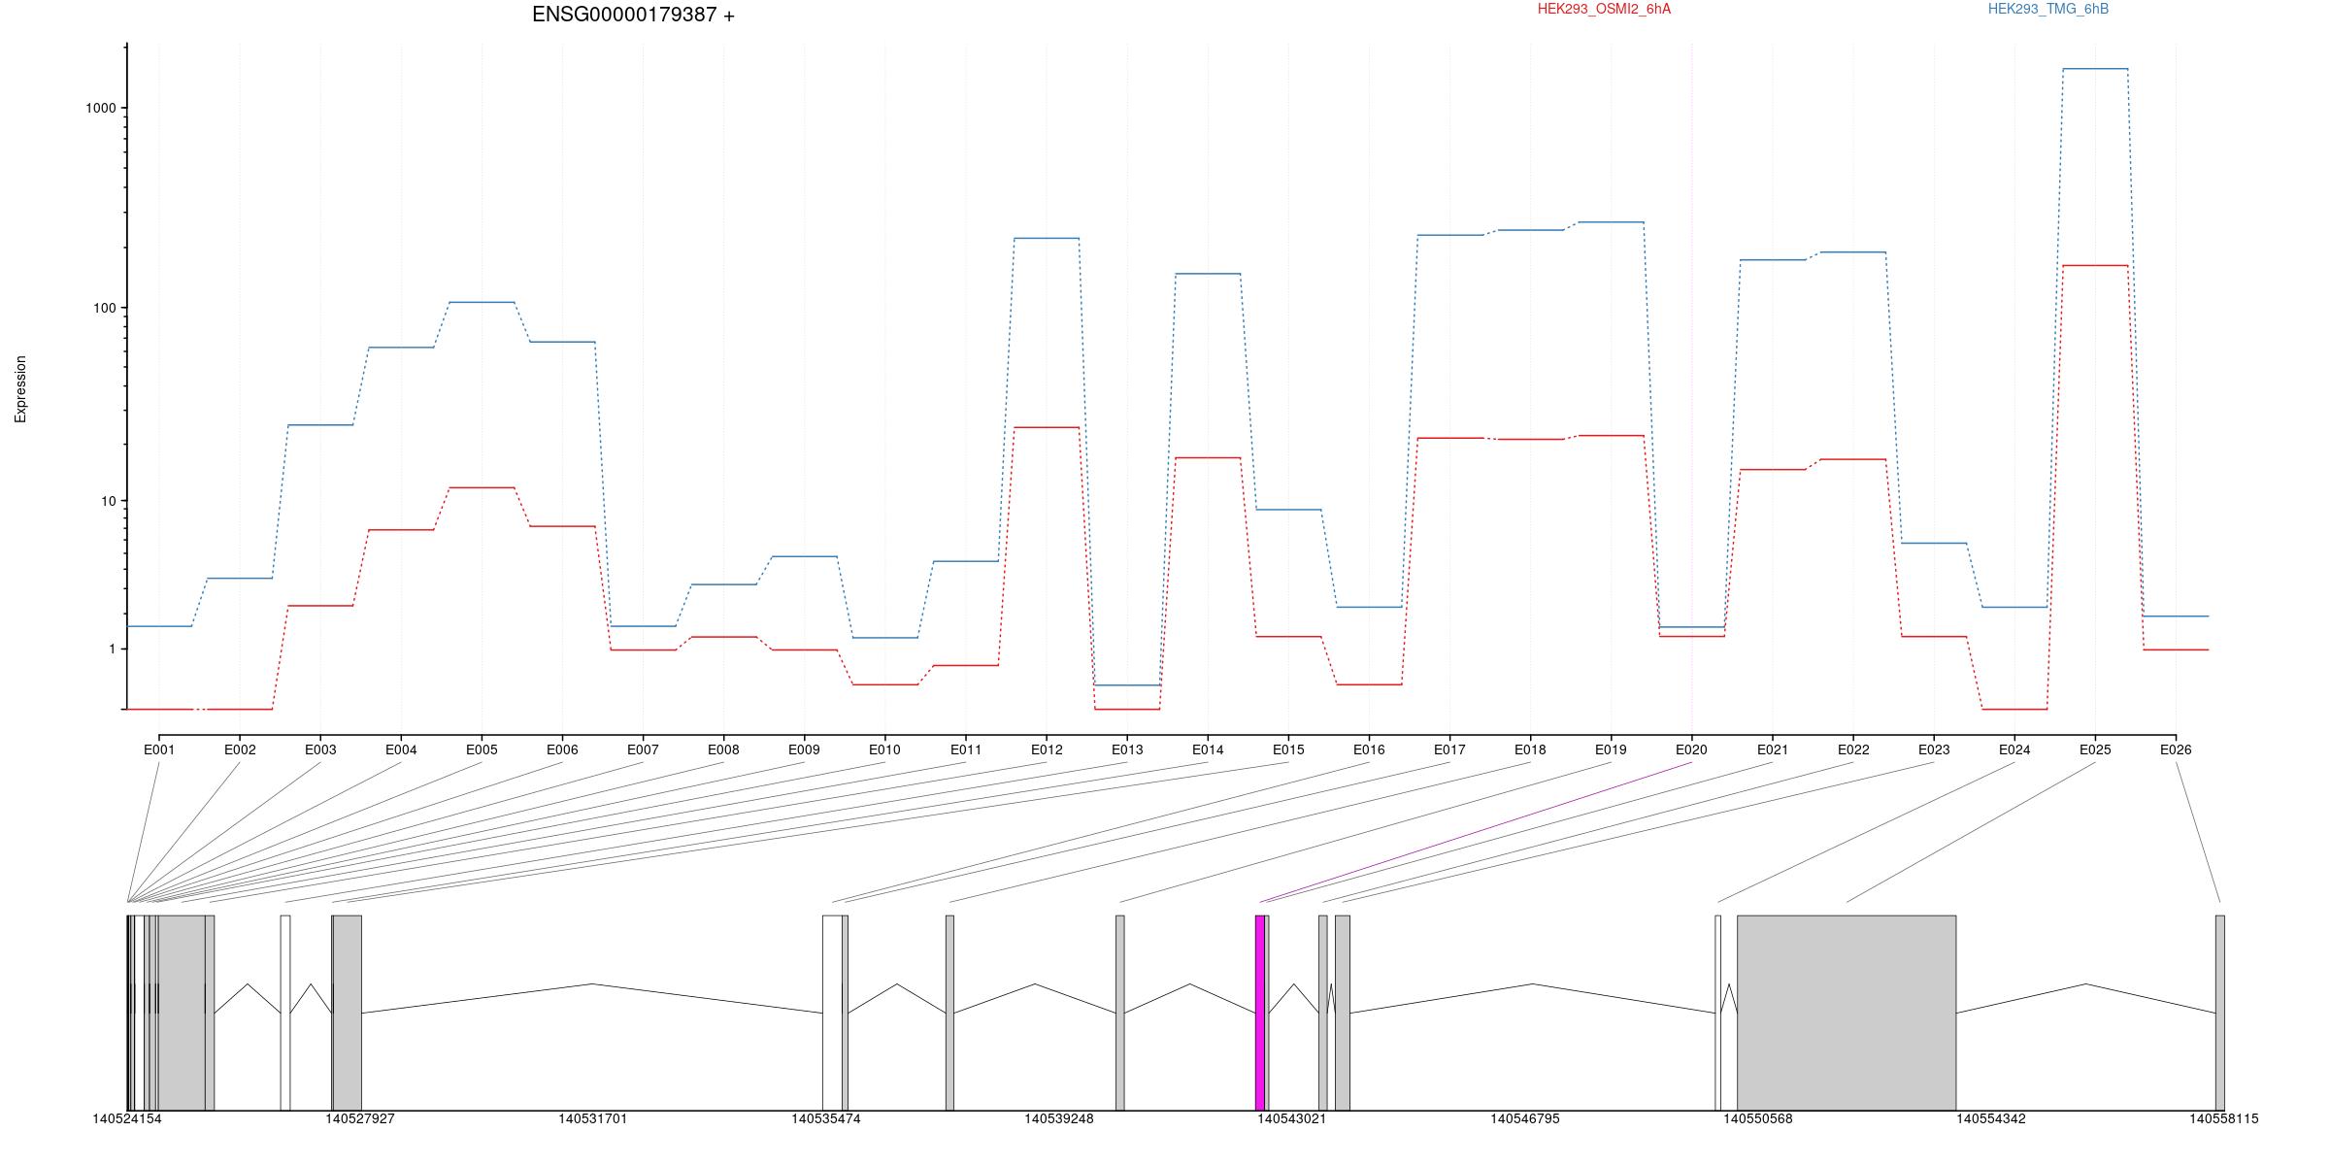The image size is (2330, 1165).
Task: Click the E019 exon axis label
Action: (1611, 749)
